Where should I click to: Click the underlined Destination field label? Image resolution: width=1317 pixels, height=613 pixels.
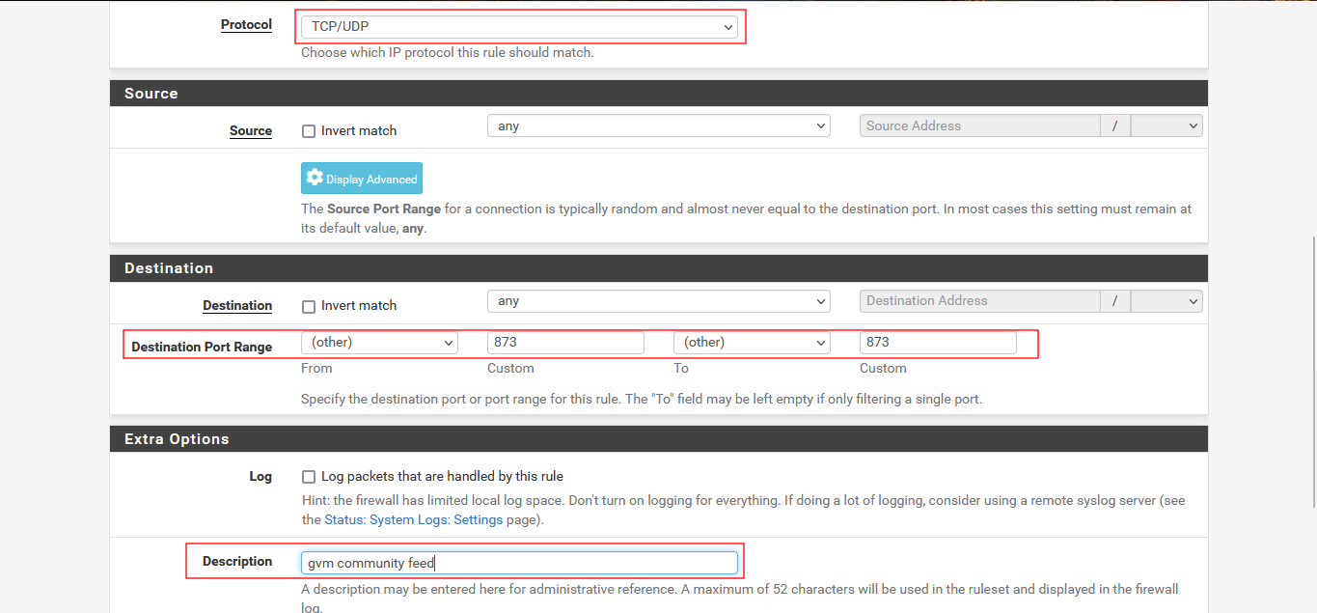click(x=237, y=306)
